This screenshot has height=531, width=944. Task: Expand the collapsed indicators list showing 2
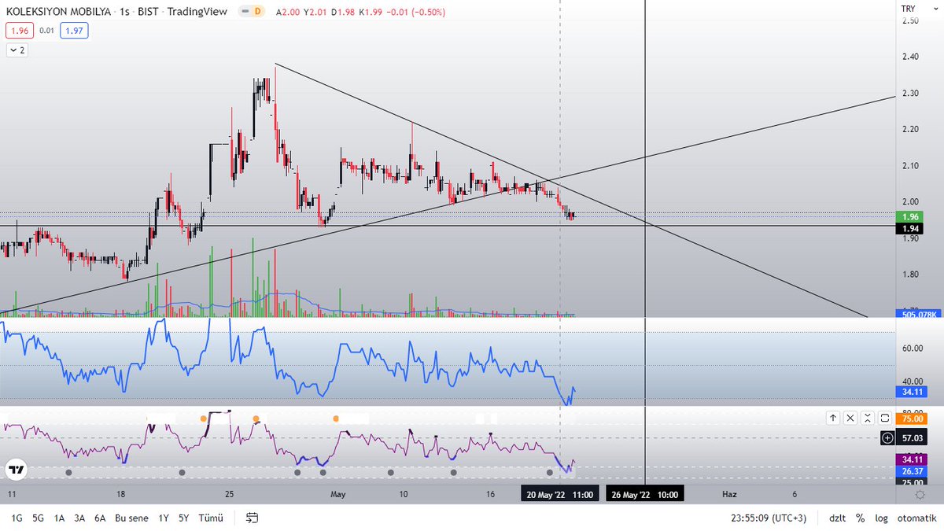point(17,50)
